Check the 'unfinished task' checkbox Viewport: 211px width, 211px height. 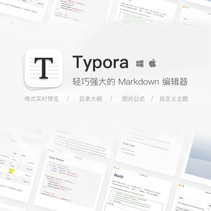pyautogui.click(x=122, y=152)
